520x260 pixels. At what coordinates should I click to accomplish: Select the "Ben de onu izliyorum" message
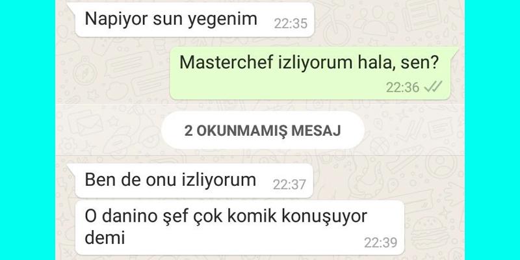click(x=194, y=181)
